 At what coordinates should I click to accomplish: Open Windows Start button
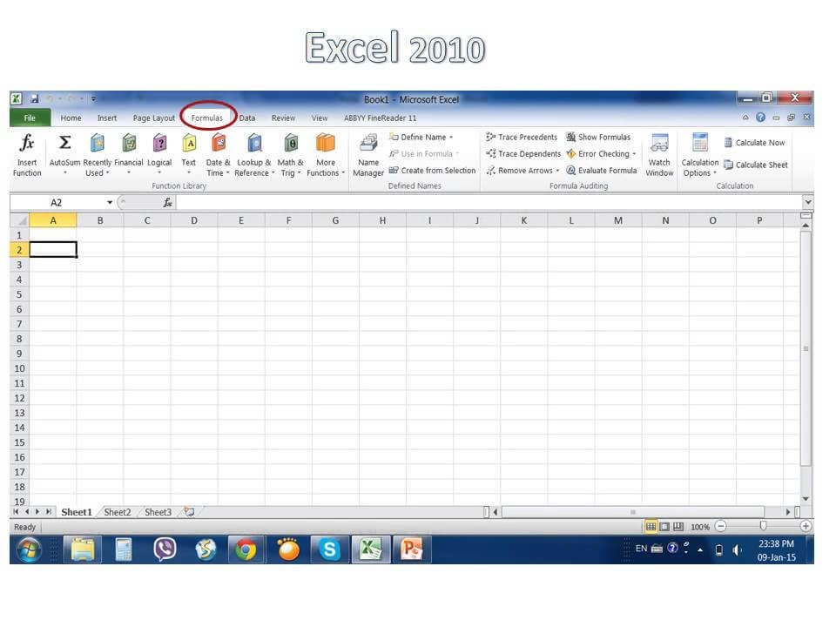(x=29, y=549)
